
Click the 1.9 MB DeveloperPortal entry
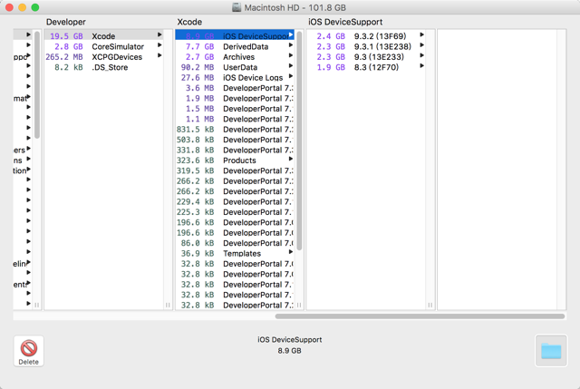[x=235, y=98]
